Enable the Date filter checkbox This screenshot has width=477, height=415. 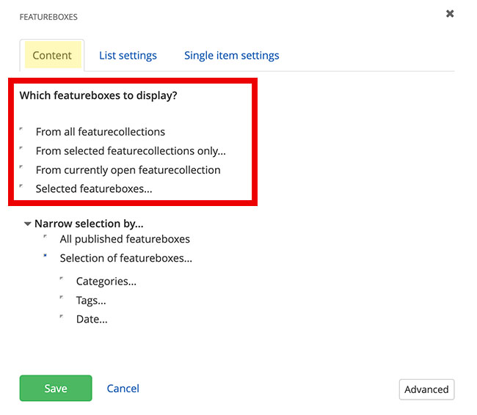[62, 317]
